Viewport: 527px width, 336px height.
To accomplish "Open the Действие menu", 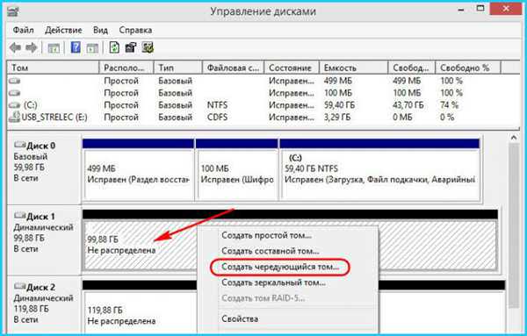I will (x=63, y=30).
